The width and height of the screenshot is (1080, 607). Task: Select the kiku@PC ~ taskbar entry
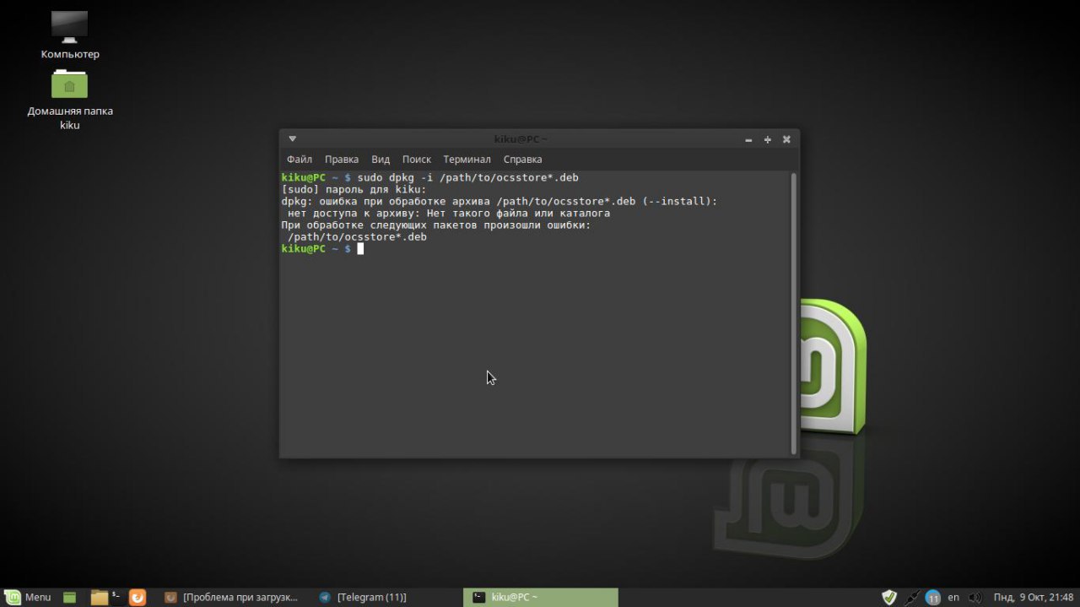[540, 598]
